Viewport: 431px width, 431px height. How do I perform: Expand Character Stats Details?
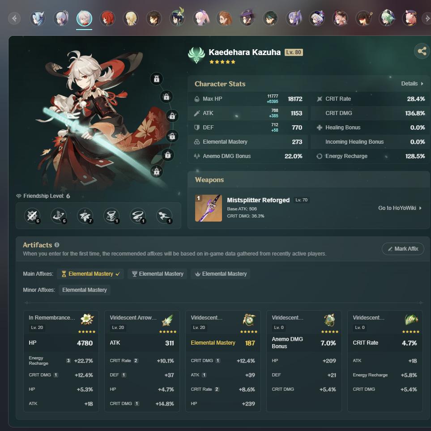(412, 84)
